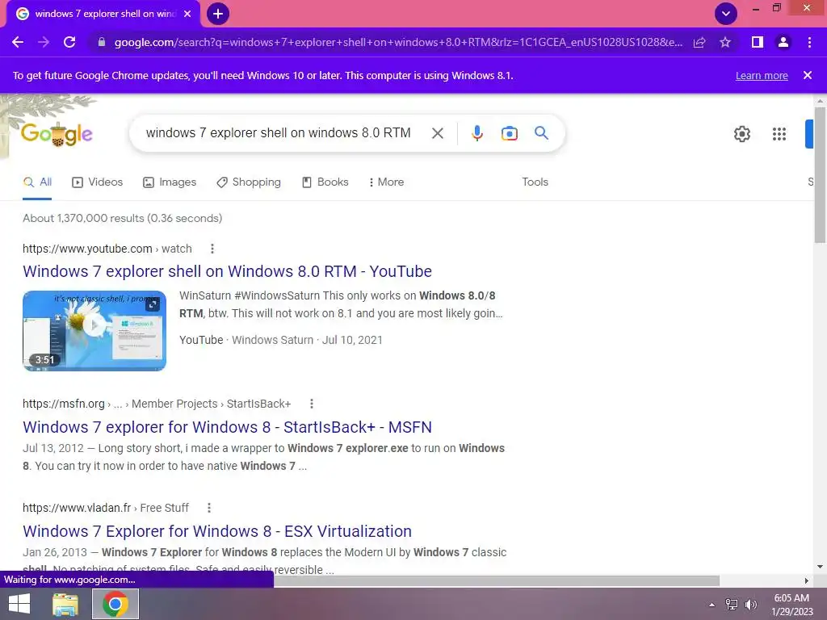This screenshot has width=827, height=620.
Task: Click the horizontal scrollbar at bottom
Action: [497, 580]
